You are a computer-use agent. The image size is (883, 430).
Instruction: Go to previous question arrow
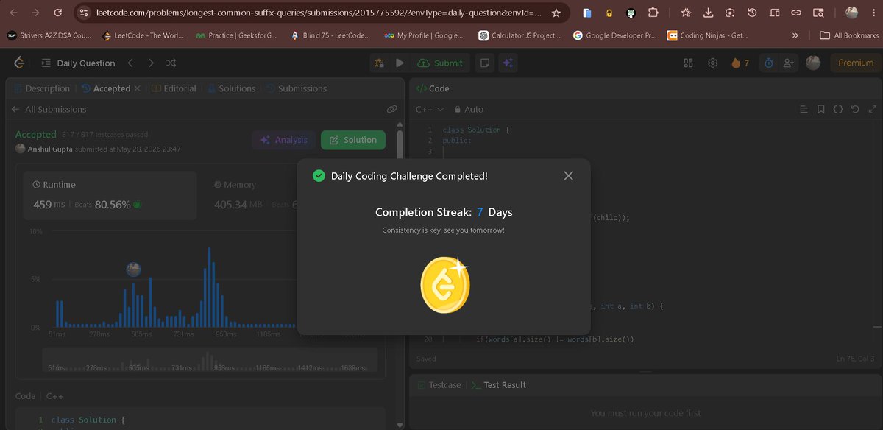tap(130, 63)
